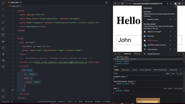This screenshot has height=104, width=185.
Task: Pin the Adblock for Youtube extension
Action: (x=170, y=32)
